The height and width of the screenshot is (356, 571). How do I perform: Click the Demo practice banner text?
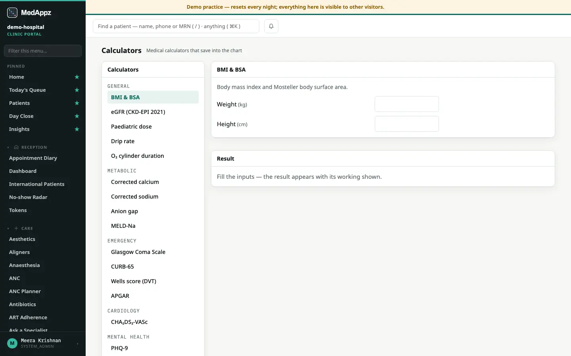285,7
